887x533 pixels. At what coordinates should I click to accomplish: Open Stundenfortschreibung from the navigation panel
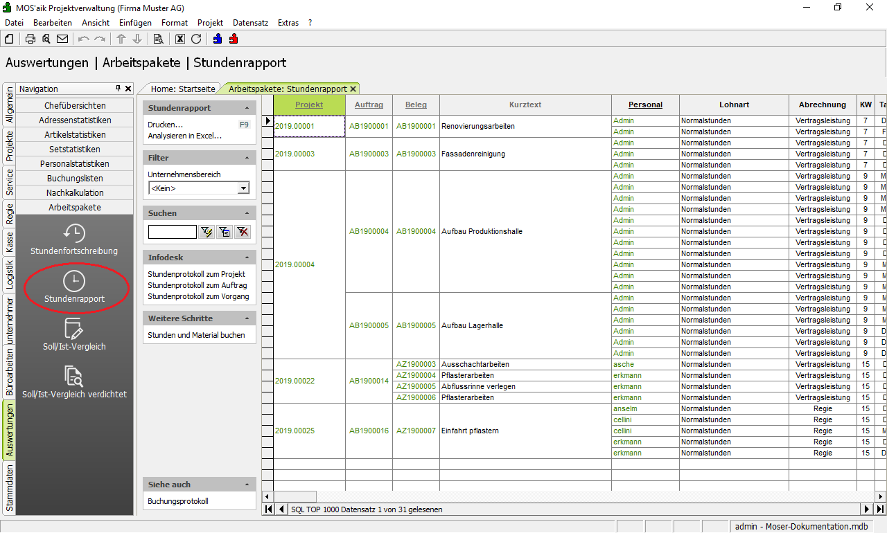[74, 240]
